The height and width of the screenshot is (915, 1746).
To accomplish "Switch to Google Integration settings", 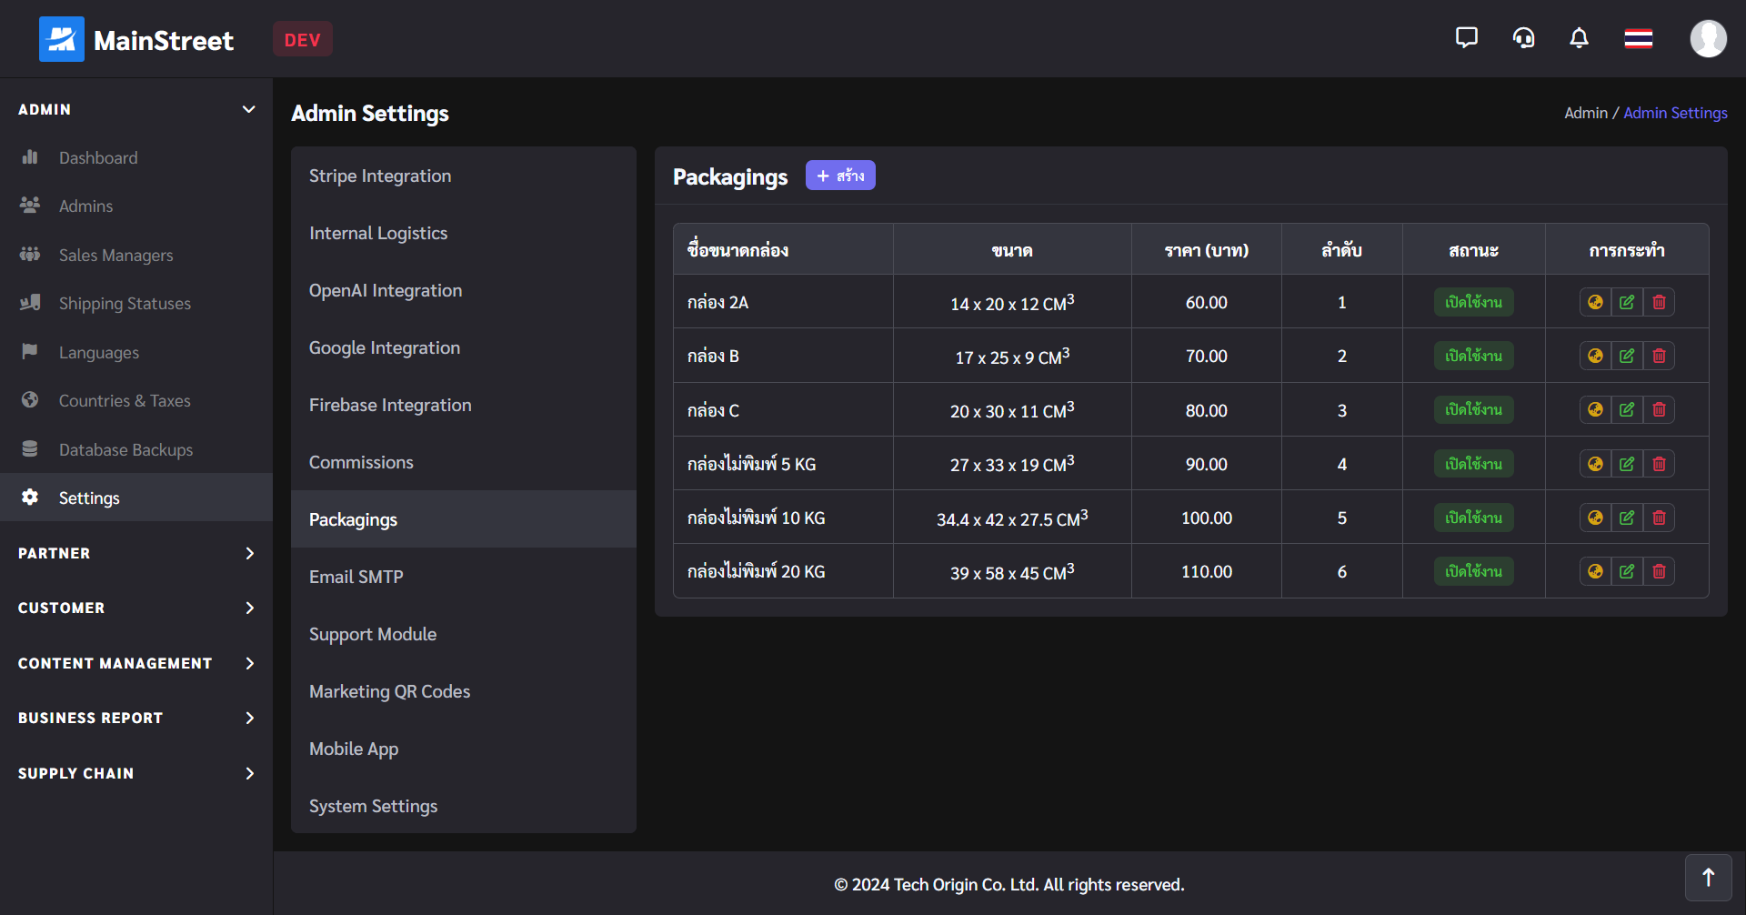I will 464,347.
